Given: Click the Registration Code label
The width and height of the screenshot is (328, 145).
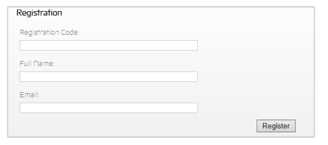Looking at the screenshot, I should (x=49, y=32).
